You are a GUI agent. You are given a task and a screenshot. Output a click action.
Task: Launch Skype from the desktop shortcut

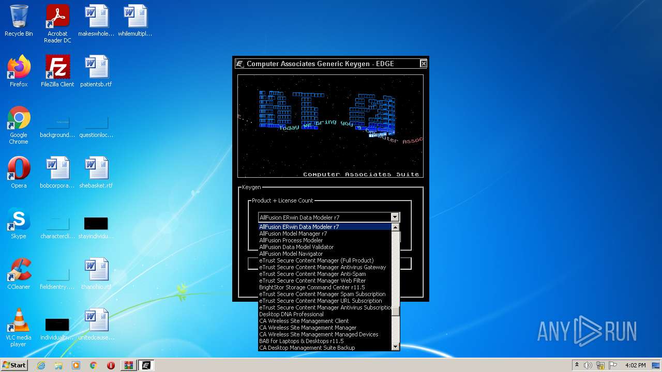point(19,223)
